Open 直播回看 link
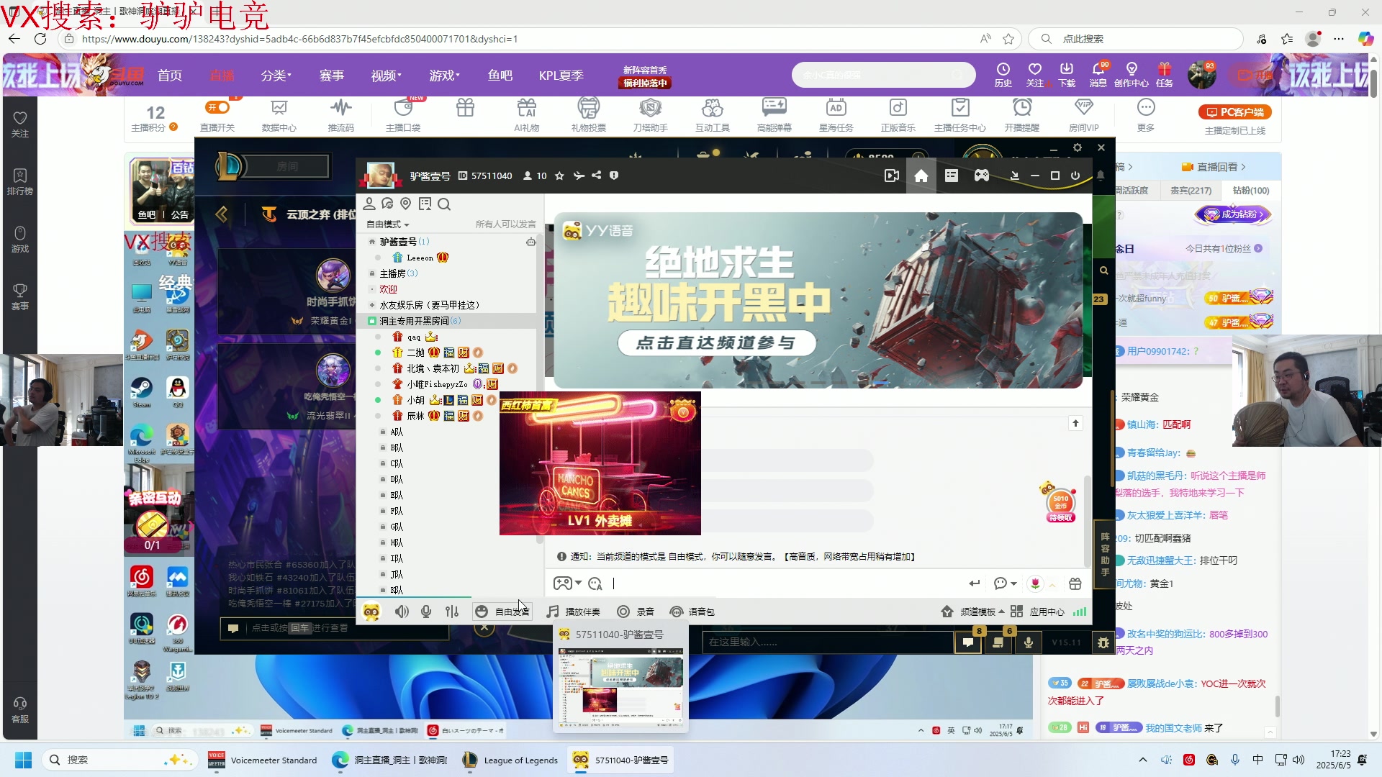 coord(1214,167)
